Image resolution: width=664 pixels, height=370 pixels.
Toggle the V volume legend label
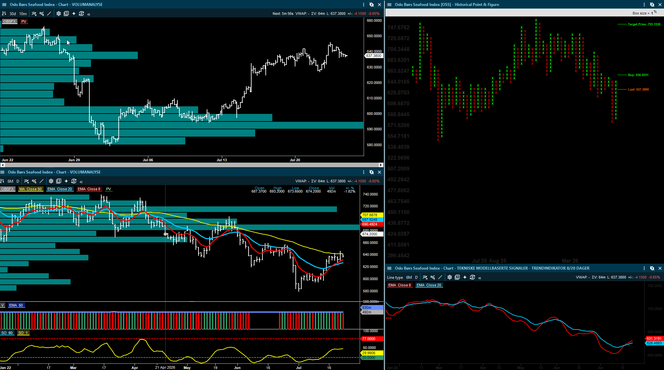click(x=3, y=305)
